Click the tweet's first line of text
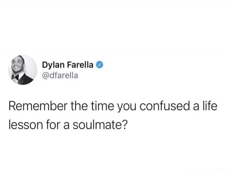 point(113,106)
